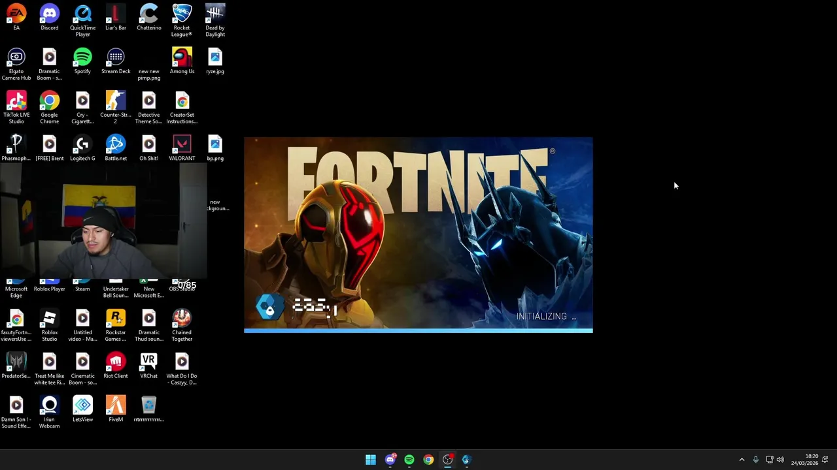Select the Spotify desktop shortcut
837x470 pixels.
point(82,61)
